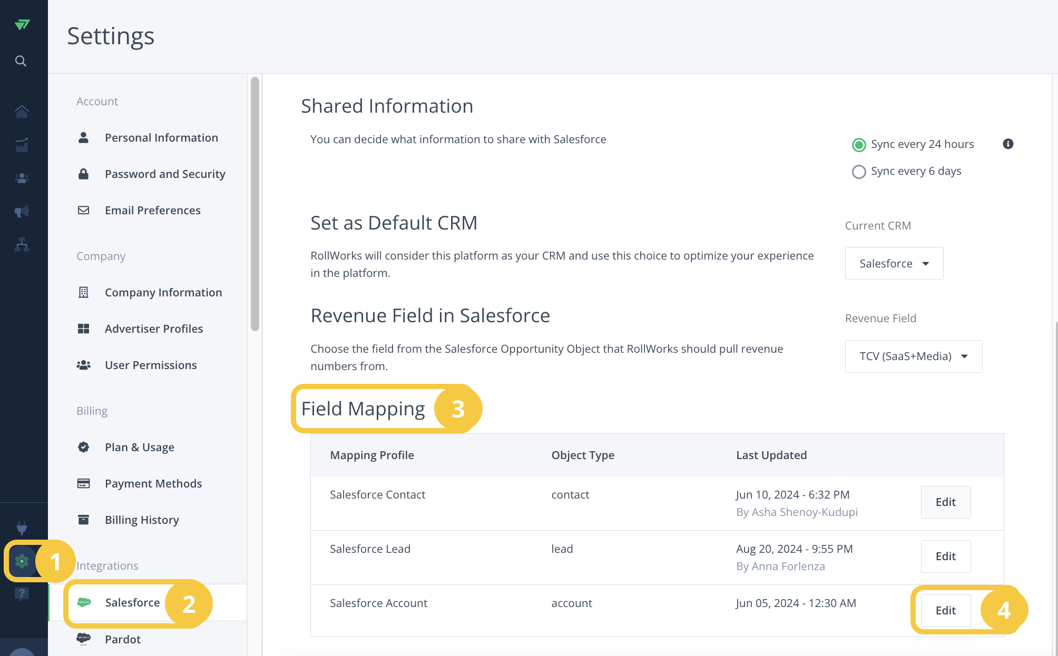This screenshot has width=1058, height=656.
Task: Click 'By Asha Shenoy-Kudupi' text
Action: 797,512
